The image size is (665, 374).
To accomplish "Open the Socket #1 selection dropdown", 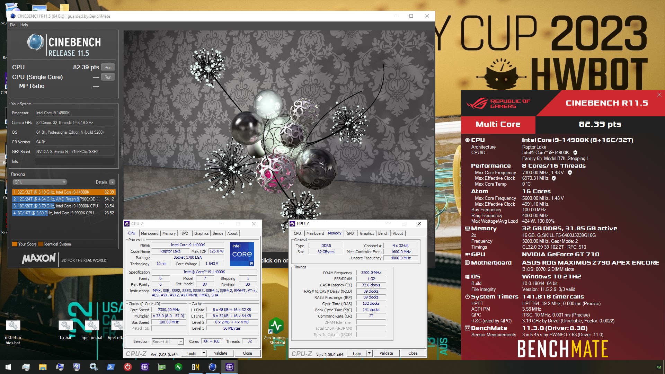I will tap(168, 342).
